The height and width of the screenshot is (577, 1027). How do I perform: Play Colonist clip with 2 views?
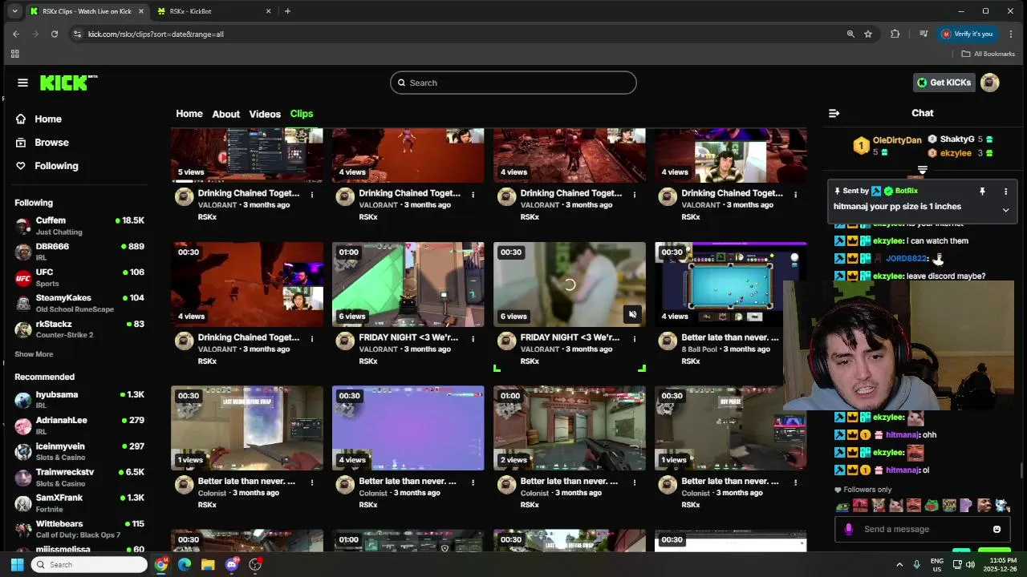pyautogui.click(x=569, y=428)
